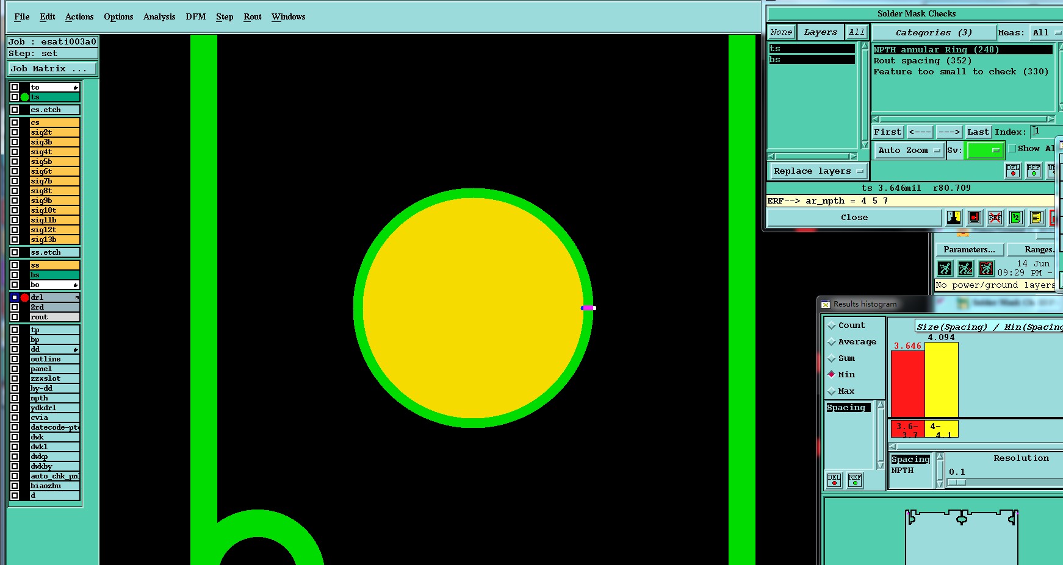Click pencil icon on the dd layer

tap(76, 349)
